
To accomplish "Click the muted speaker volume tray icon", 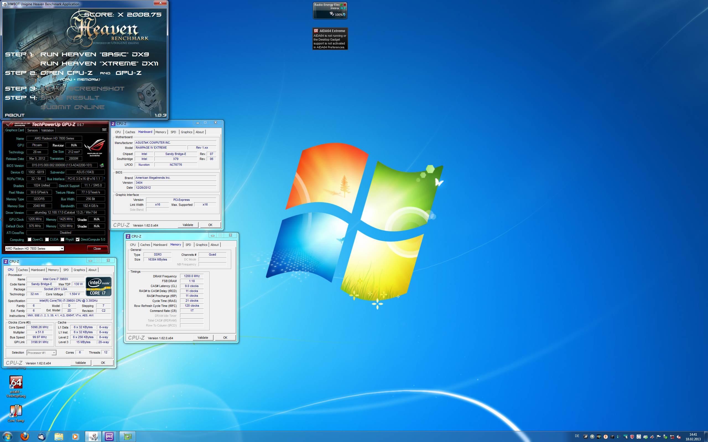I will 679,437.
